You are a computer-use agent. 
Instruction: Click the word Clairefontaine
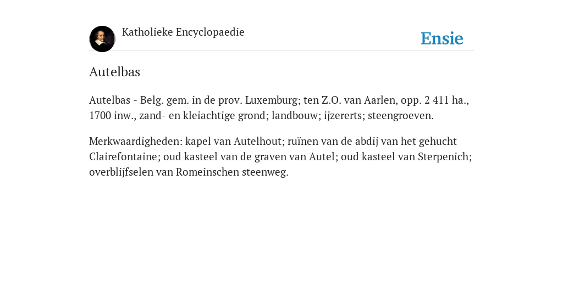click(x=125, y=157)
